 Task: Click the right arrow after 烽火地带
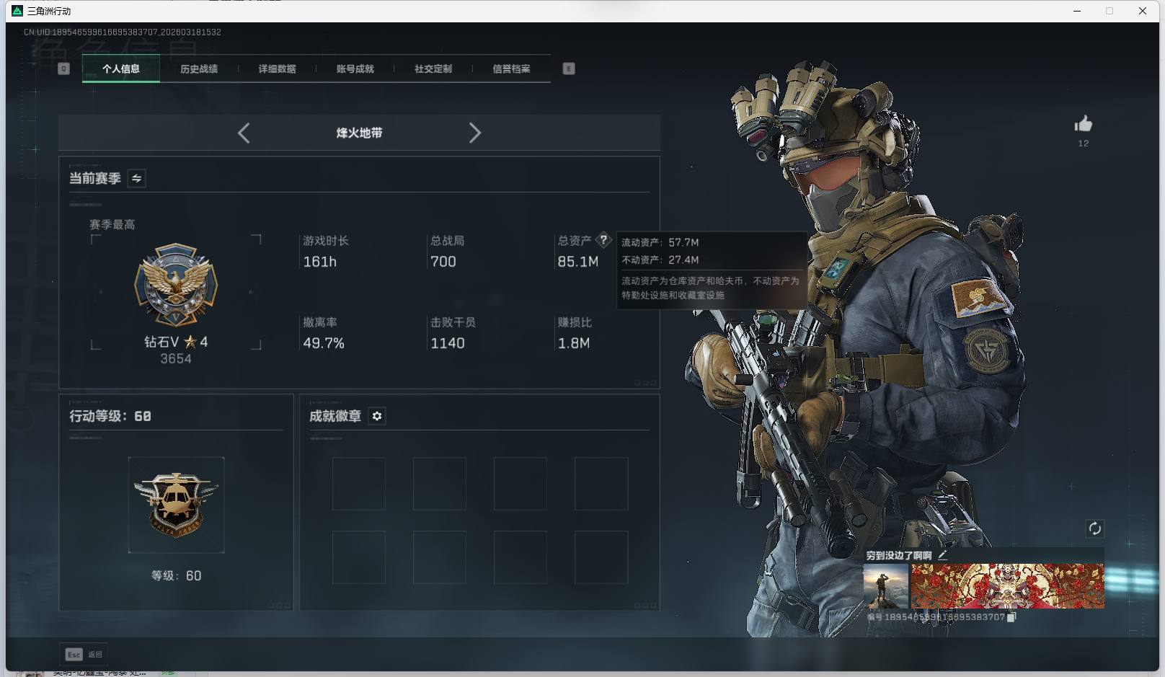(475, 133)
